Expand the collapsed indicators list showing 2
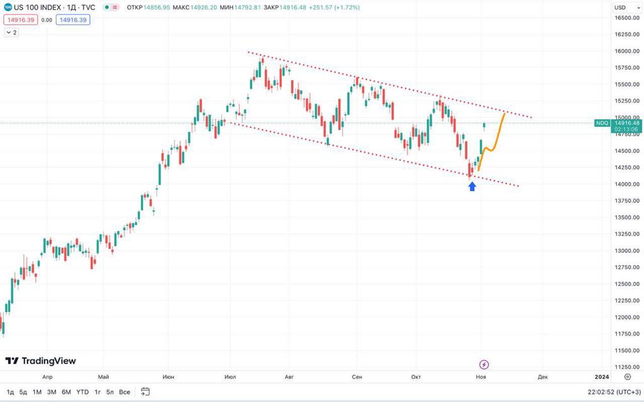Image resolution: width=644 pixels, height=402 pixels. click(x=11, y=32)
